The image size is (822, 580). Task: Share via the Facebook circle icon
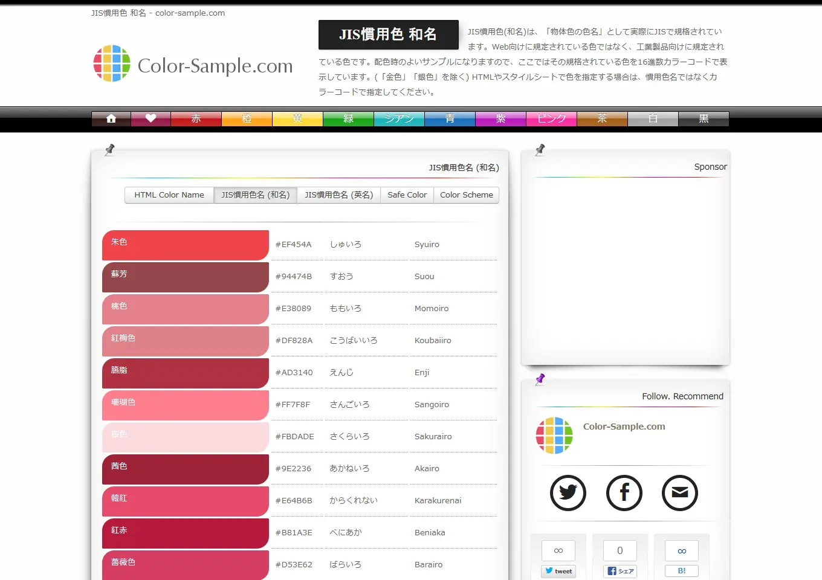(x=624, y=493)
